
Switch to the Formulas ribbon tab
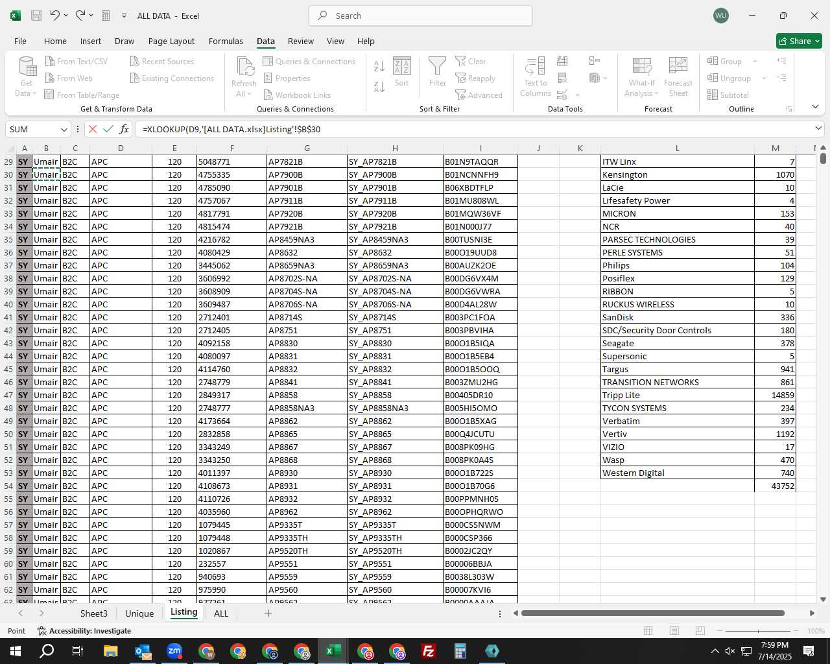(x=226, y=41)
